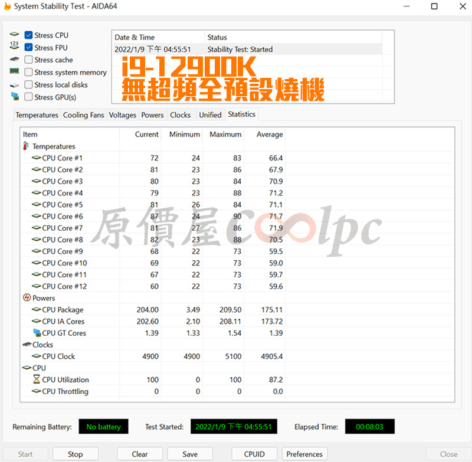Select the Unified tab
This screenshot has width=472, height=462.
pos(210,115)
